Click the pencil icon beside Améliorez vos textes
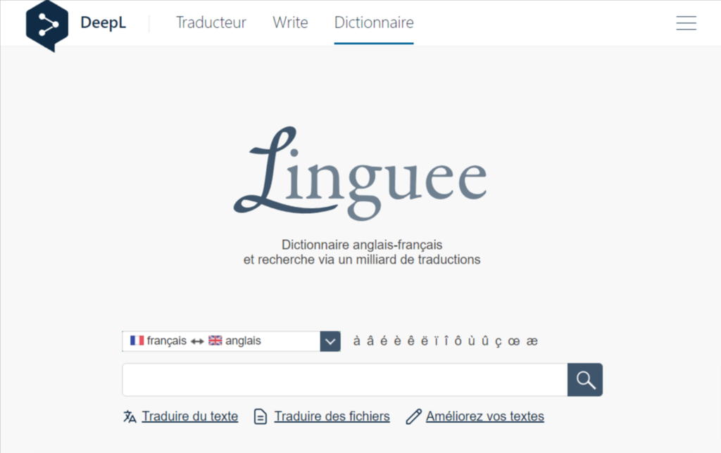 coord(413,416)
